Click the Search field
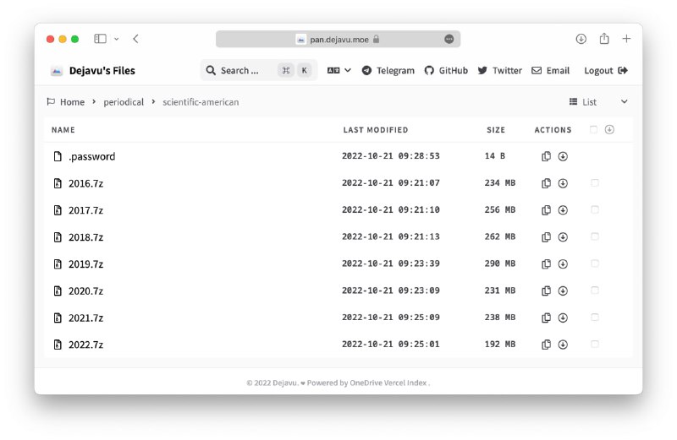The width and height of the screenshot is (677, 440). click(259, 70)
